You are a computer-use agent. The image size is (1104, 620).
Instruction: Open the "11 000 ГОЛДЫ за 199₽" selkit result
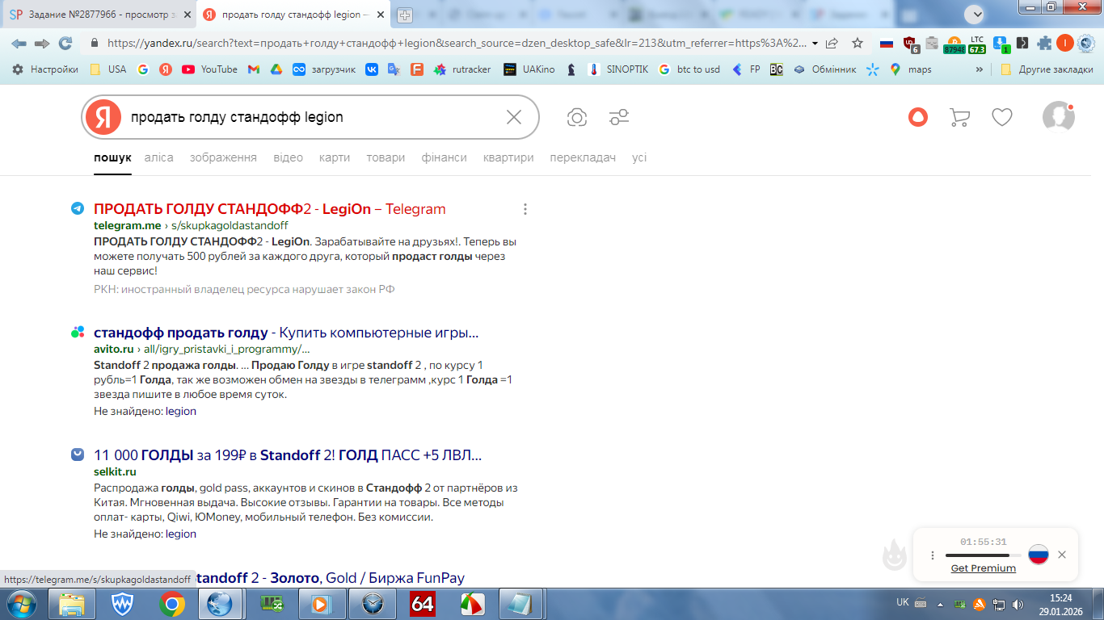288,455
